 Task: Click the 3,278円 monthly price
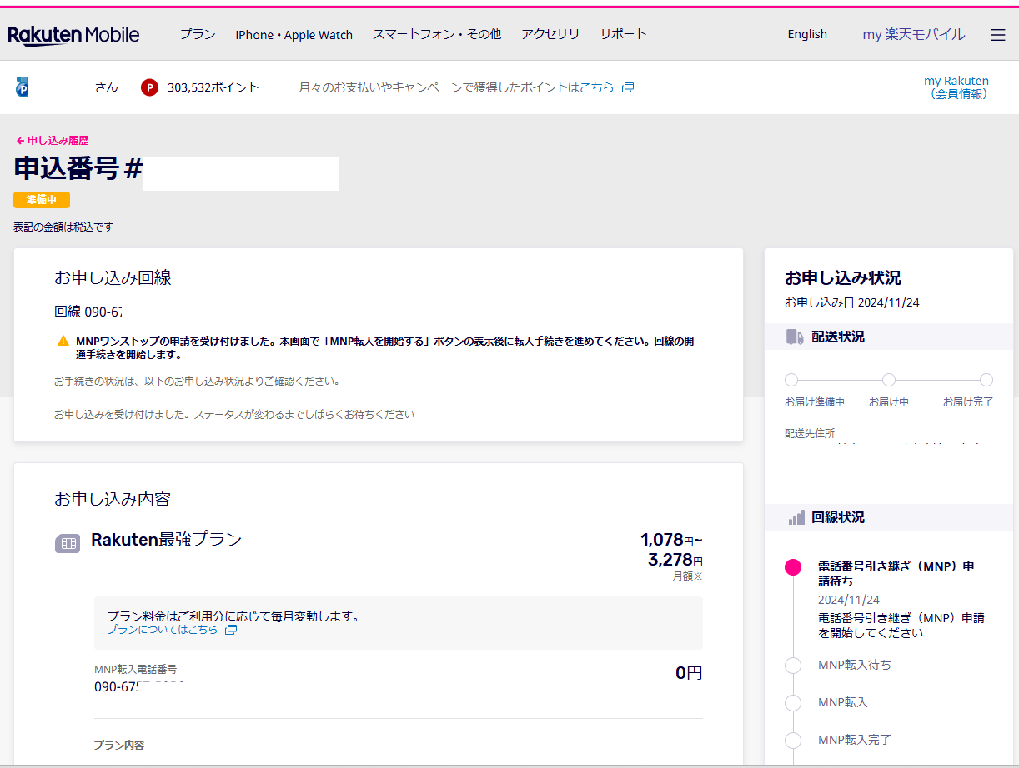[675, 561]
